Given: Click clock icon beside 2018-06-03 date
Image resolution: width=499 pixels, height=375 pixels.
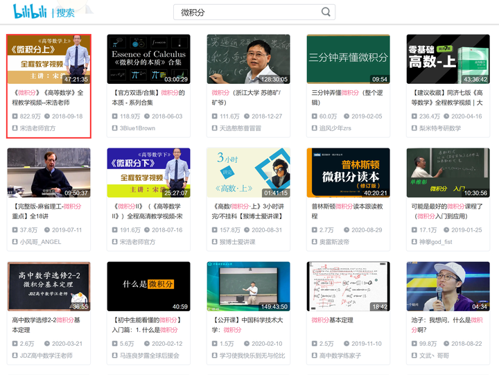Looking at the screenshot, I should coord(147,116).
